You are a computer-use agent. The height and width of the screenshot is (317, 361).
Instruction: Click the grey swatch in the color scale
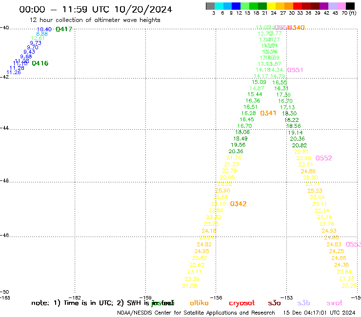[210, 6]
